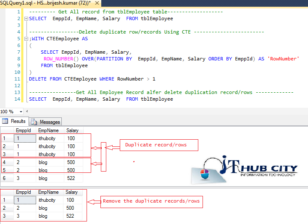Screen dimensions: 308x224
Task: Select row header 6 in first result grid
Action: 6,178
